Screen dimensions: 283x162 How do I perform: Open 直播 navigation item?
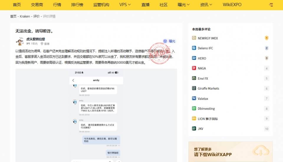point(145,5)
